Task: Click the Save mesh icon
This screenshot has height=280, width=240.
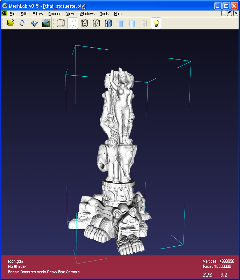Action: (34, 23)
